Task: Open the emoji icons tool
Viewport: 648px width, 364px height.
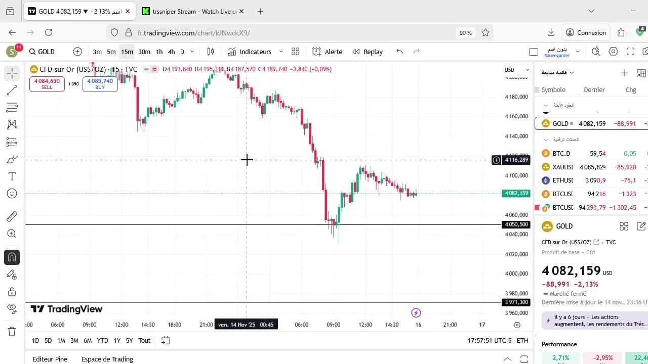Action: pyautogui.click(x=12, y=194)
